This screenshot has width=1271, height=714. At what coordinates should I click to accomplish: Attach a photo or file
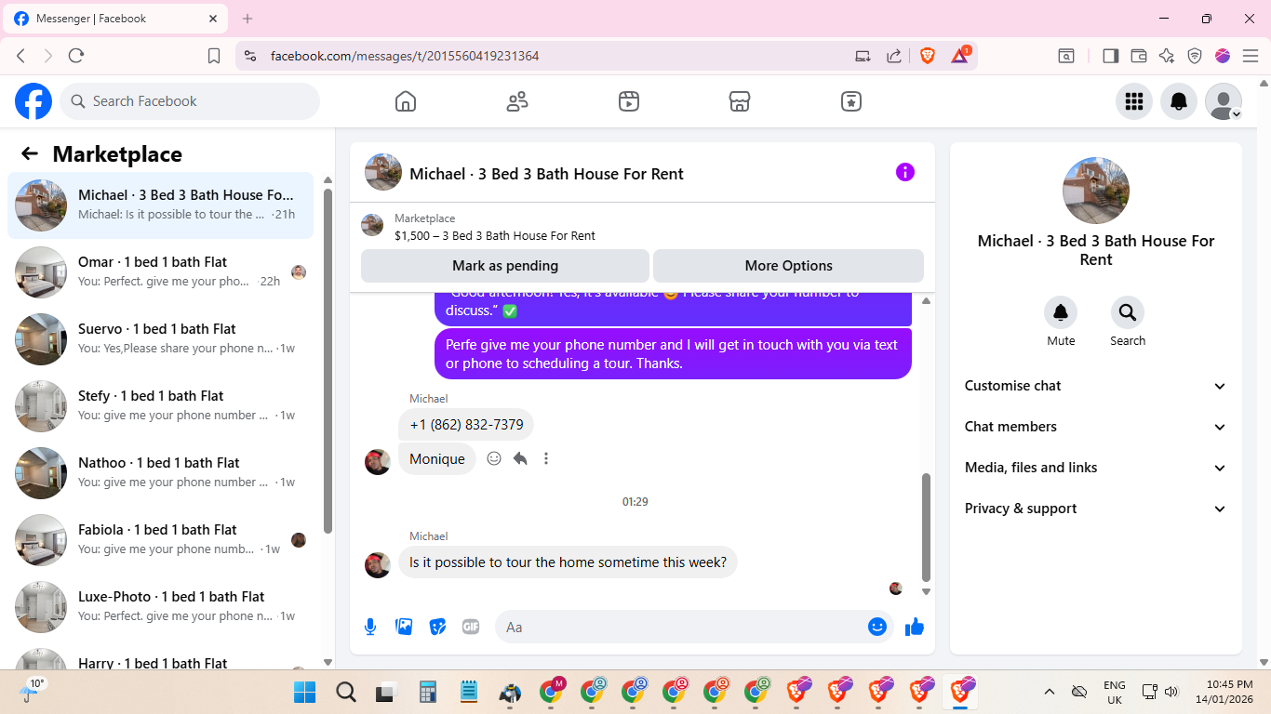[x=404, y=627]
